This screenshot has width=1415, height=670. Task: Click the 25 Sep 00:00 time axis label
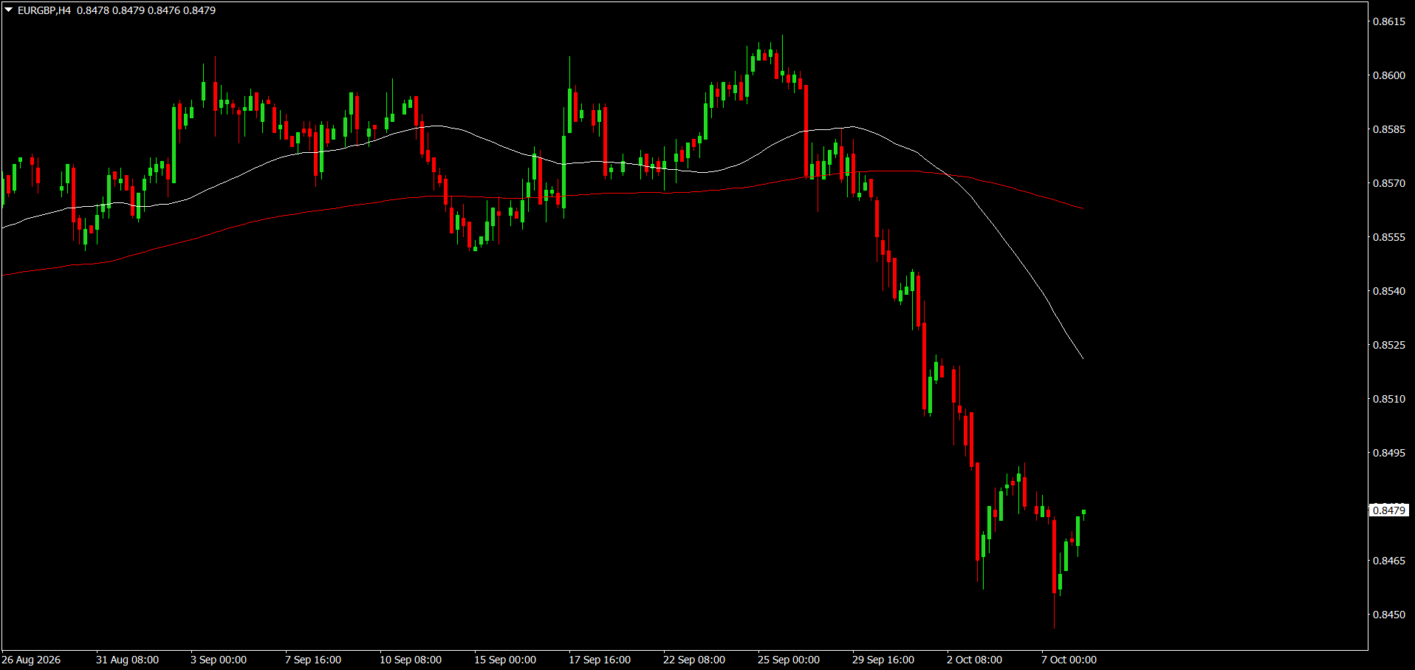[x=789, y=660]
